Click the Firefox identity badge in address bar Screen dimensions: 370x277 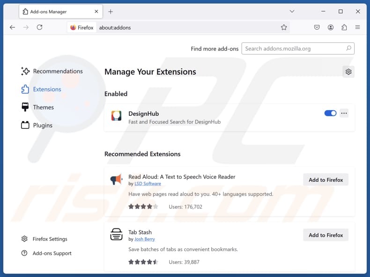(82, 28)
